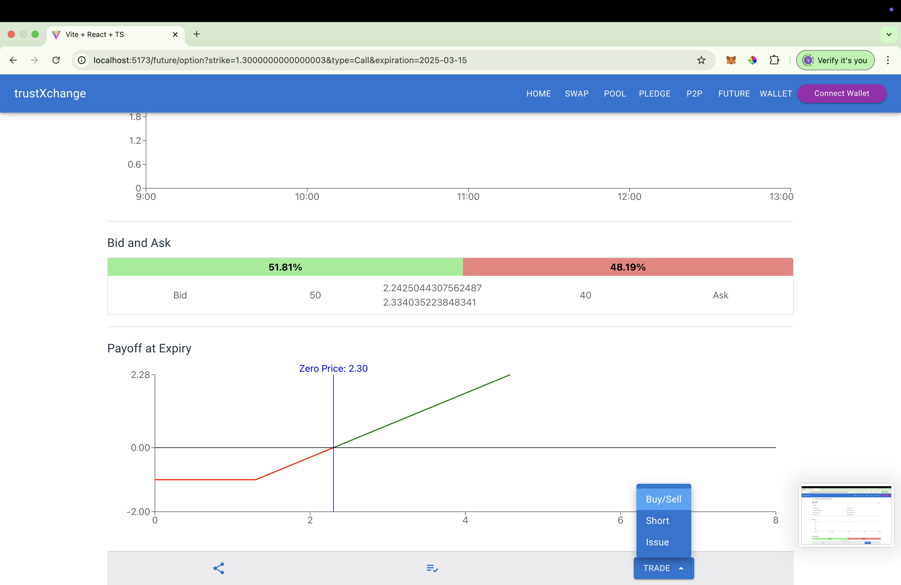This screenshot has width=901, height=585.
Task: Click the checklist icon in bottom bar
Action: coord(432,568)
